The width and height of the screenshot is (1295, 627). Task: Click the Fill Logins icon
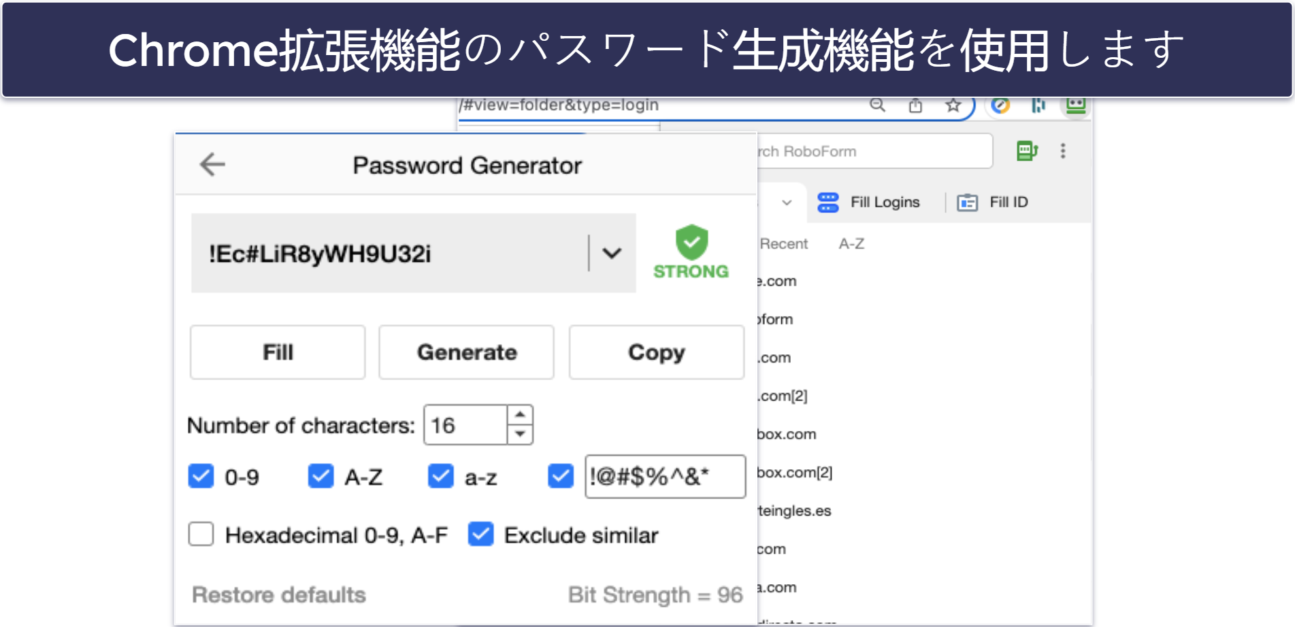coord(827,203)
